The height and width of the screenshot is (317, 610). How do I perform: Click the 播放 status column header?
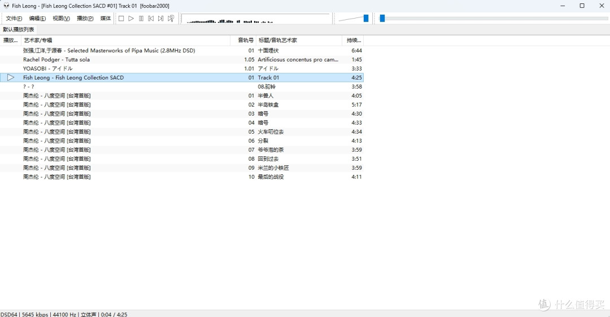(x=11, y=41)
